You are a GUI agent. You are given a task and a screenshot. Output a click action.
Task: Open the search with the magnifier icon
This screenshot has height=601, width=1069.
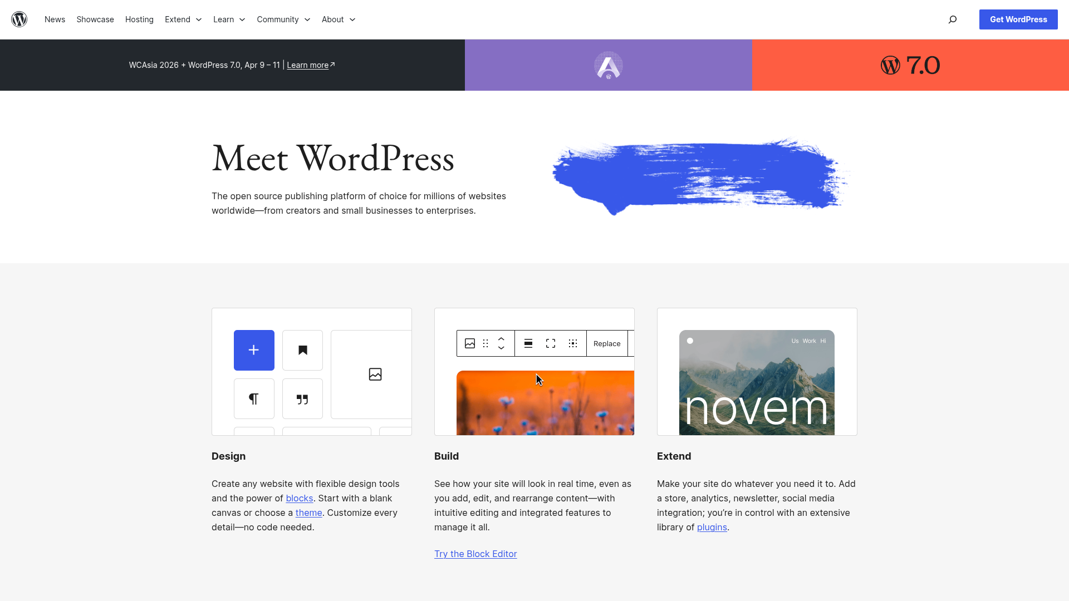[953, 19]
